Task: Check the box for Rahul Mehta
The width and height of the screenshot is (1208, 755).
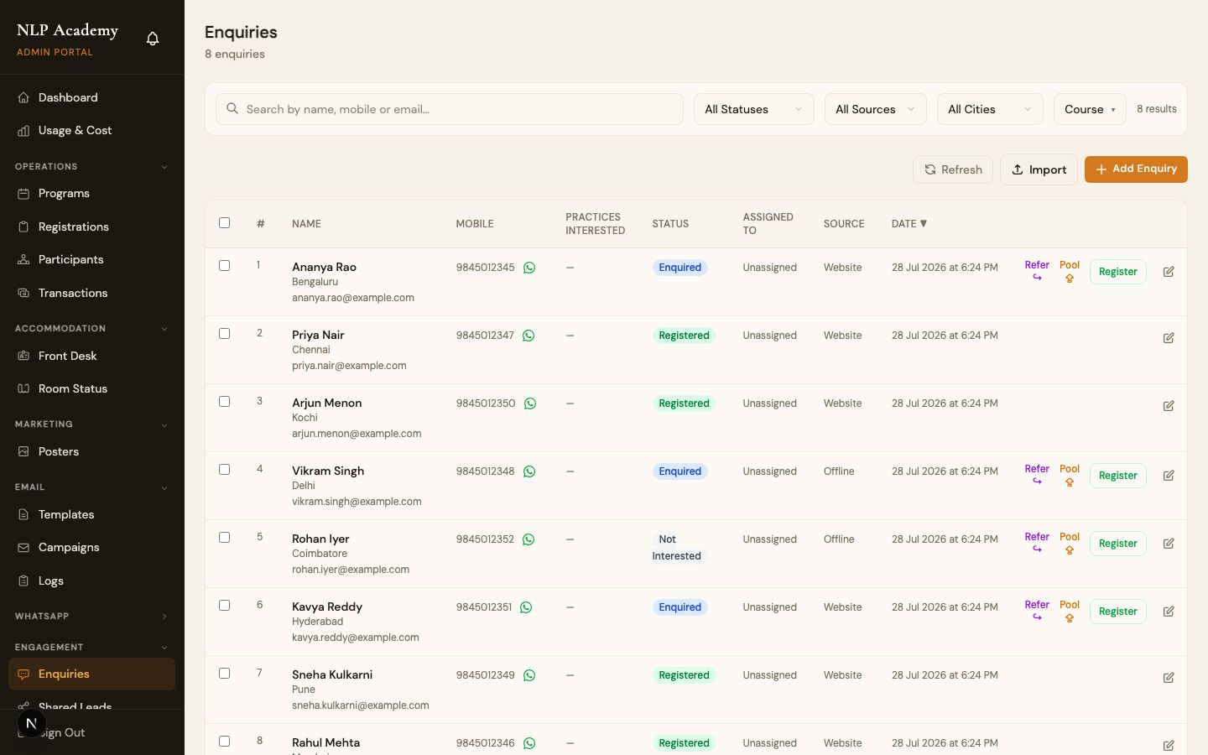Action: click(224, 742)
